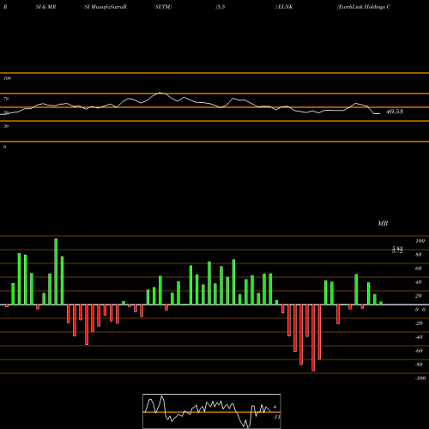Click the 40 label on MR right axis
The image size is (429, 429).
419,282
